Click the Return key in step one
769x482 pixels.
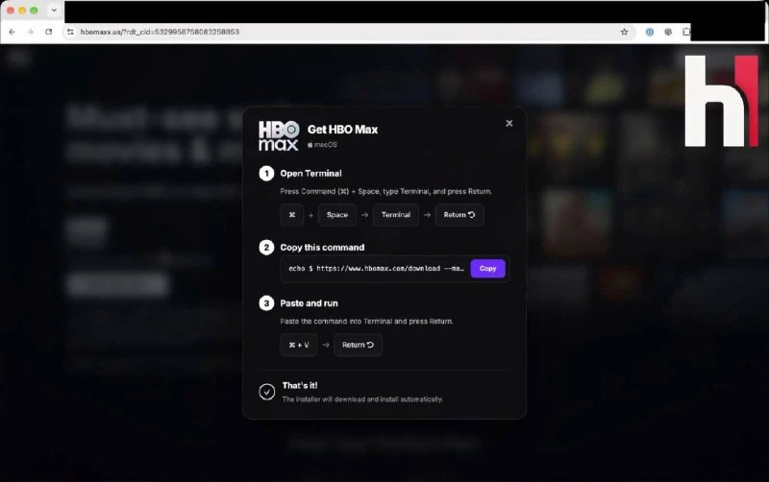pyautogui.click(x=459, y=215)
